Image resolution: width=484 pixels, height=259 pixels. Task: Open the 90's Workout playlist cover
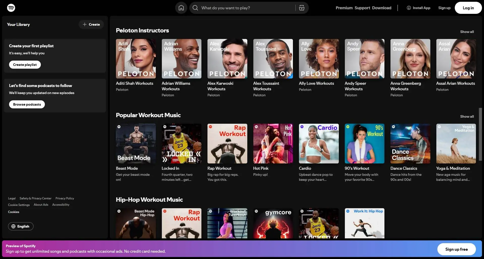click(x=365, y=144)
